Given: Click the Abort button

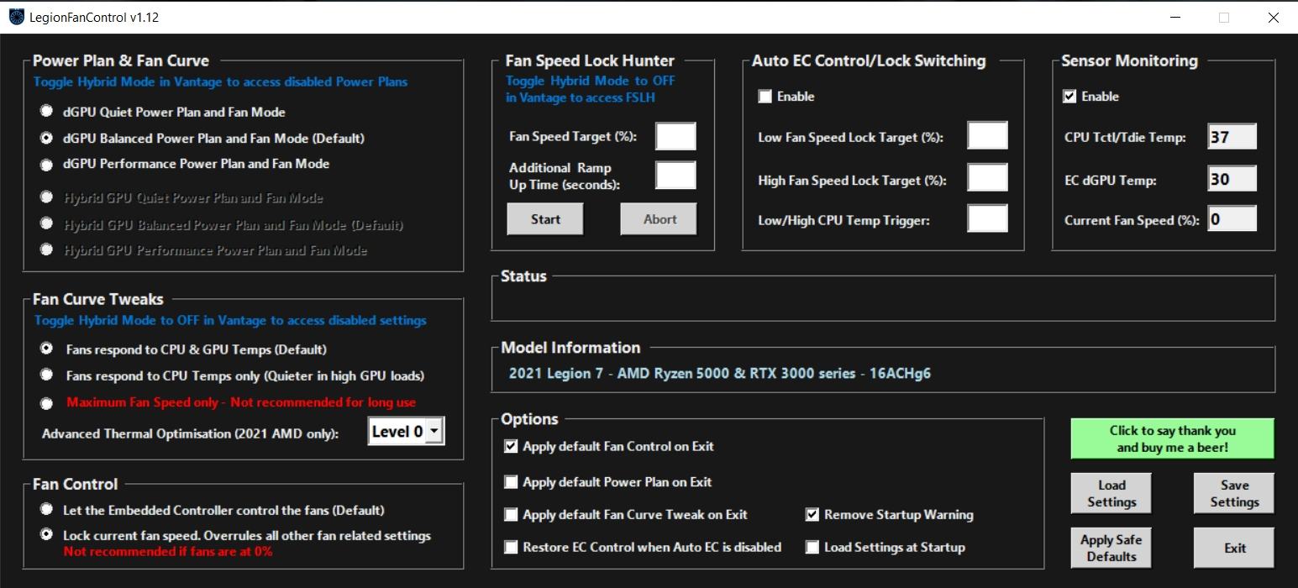Looking at the screenshot, I should coord(660,219).
